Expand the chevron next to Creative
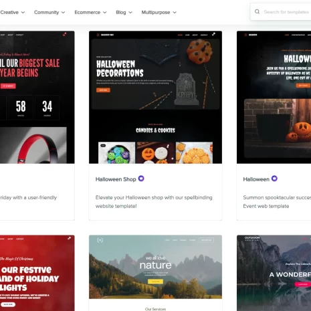The image size is (311, 311). 23,13
